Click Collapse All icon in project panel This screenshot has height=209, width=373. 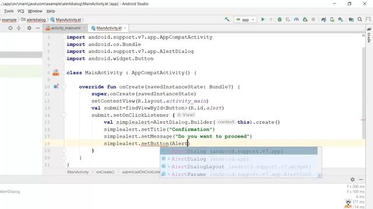[x=19, y=28]
